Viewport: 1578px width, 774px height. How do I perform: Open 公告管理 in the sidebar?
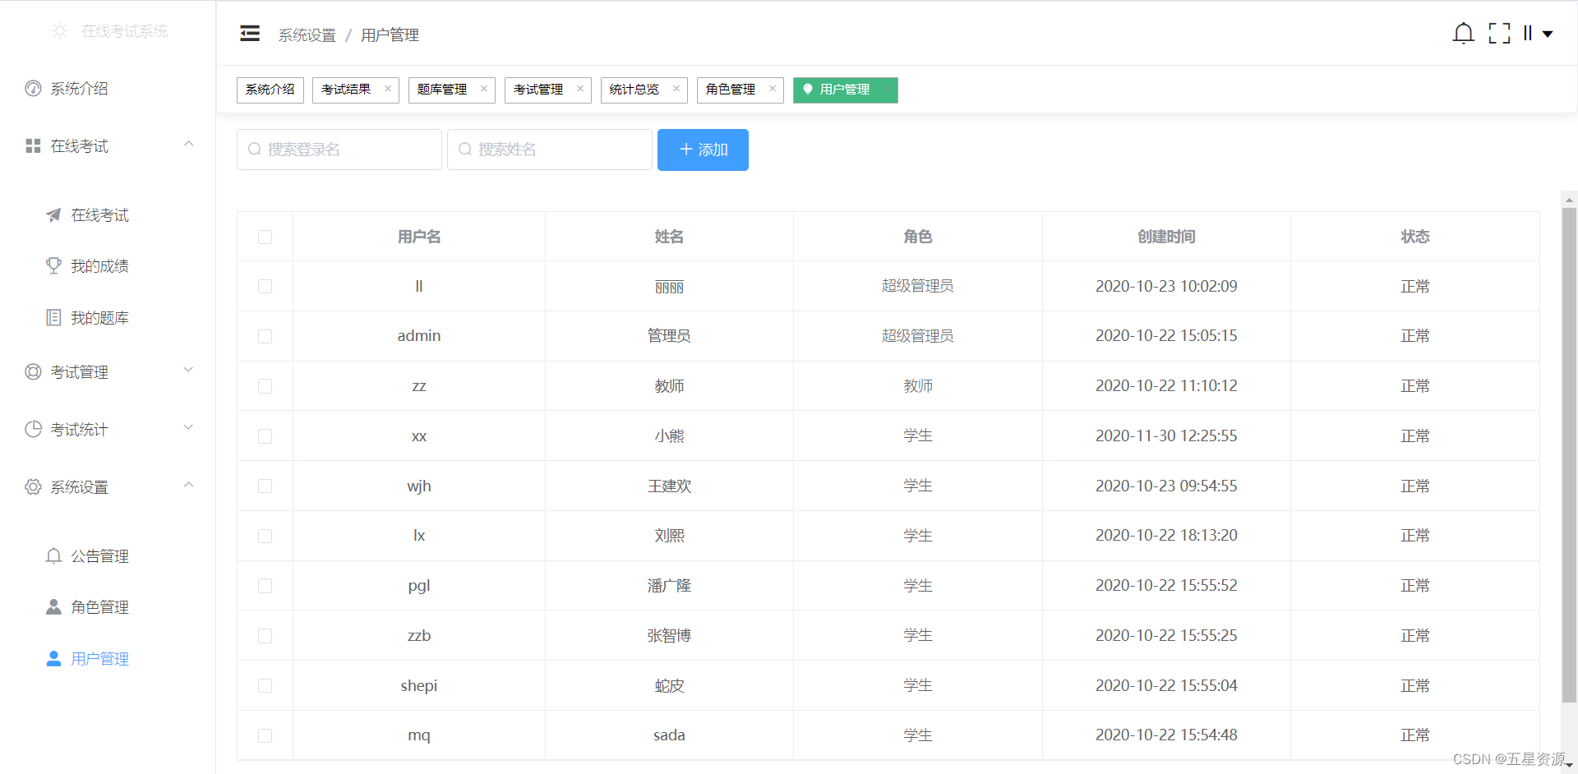pos(99,556)
